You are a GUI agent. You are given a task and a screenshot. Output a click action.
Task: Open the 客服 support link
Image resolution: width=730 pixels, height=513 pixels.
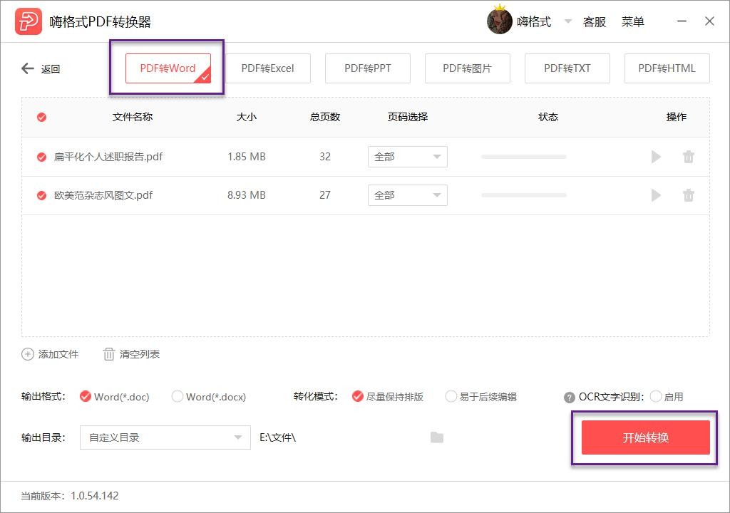(595, 22)
